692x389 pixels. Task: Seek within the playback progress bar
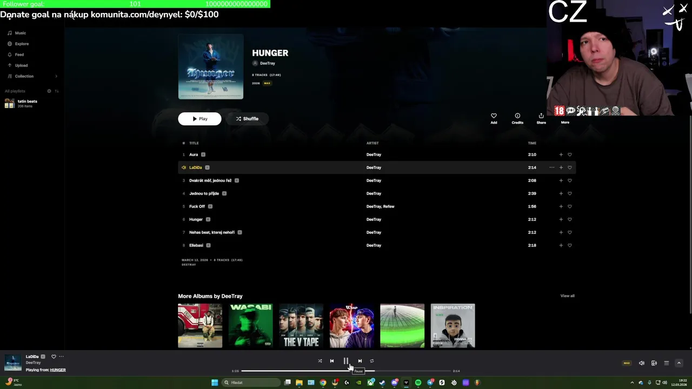(346, 371)
